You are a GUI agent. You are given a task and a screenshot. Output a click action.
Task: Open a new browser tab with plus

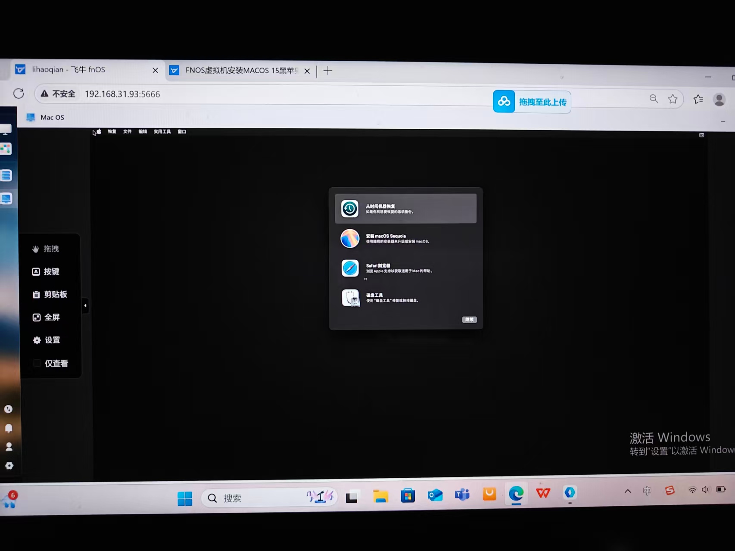tap(328, 71)
